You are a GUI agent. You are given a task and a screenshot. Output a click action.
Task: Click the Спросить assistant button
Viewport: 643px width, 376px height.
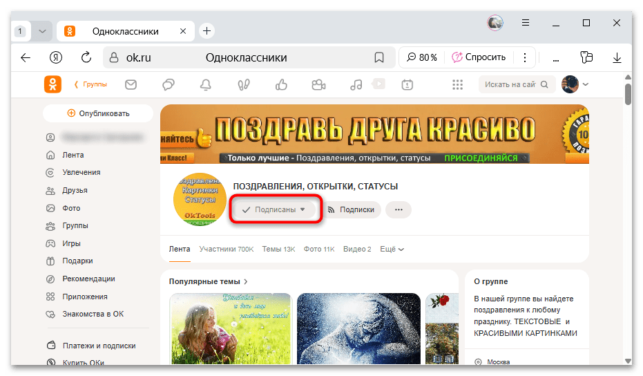point(479,57)
